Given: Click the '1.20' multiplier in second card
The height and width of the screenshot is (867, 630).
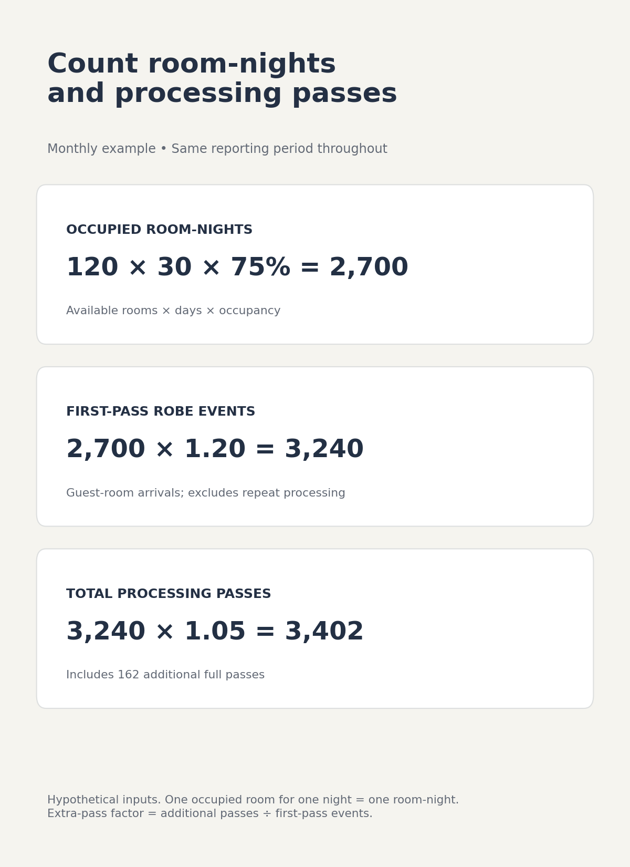Looking at the screenshot, I should 215,449.
